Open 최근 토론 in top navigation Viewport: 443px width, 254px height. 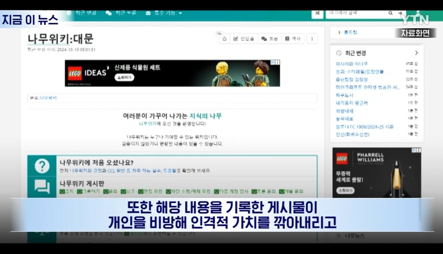[121, 13]
